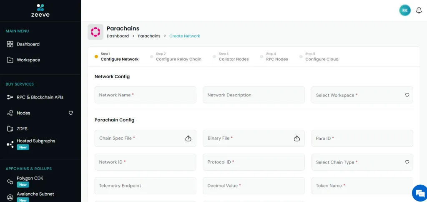This screenshot has height=202, width=427.
Task: Click upload icon in Binary File field
Action: (297, 139)
